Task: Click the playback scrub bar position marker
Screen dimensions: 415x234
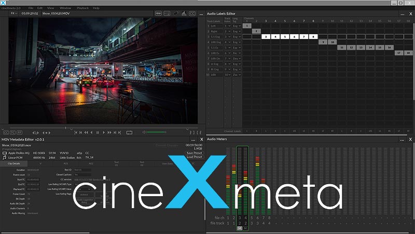Action: click(x=66, y=128)
